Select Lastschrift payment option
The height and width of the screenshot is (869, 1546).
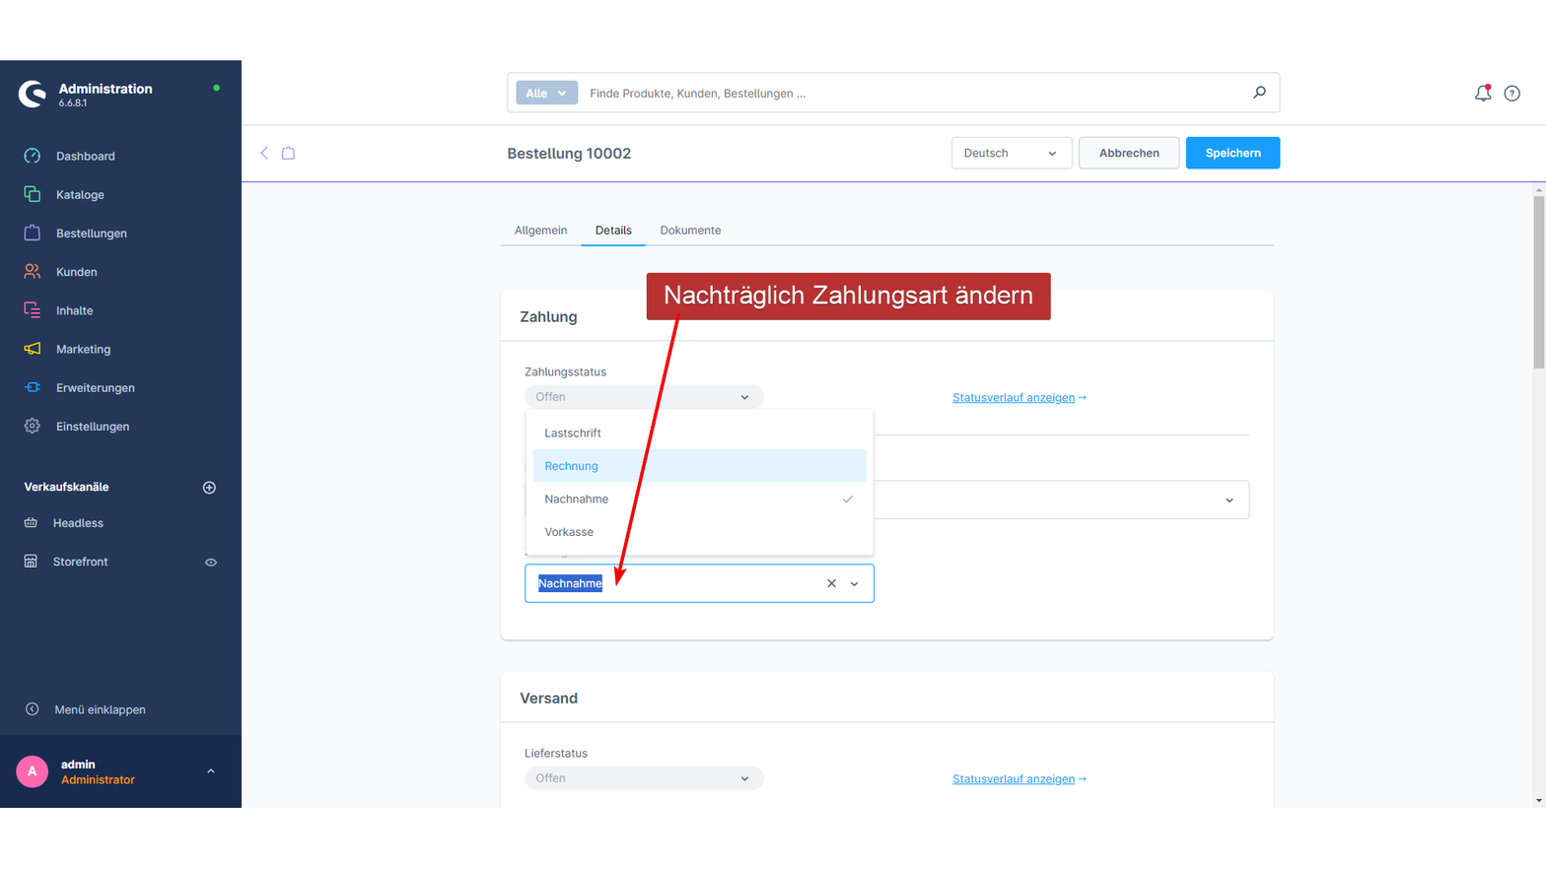point(700,434)
